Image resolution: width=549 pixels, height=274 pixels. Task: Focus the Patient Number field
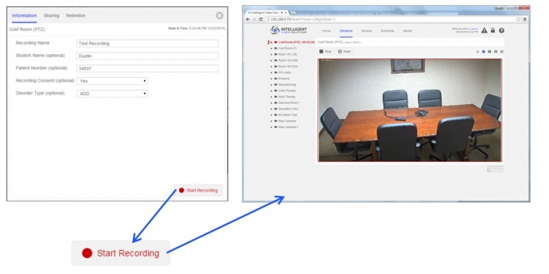(148, 68)
